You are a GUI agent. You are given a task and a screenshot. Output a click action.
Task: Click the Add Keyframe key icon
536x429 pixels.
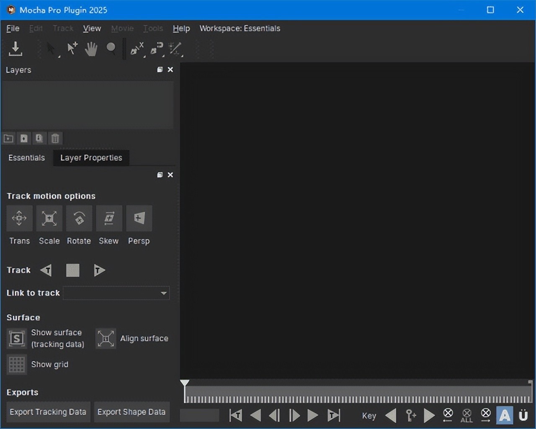click(411, 415)
